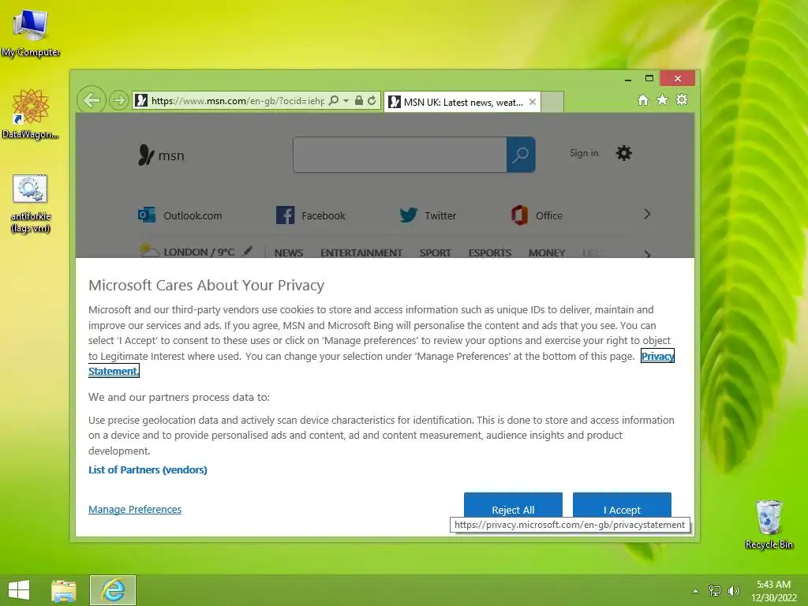
Task: Open the ESPORTS menu item
Action: 489,252
